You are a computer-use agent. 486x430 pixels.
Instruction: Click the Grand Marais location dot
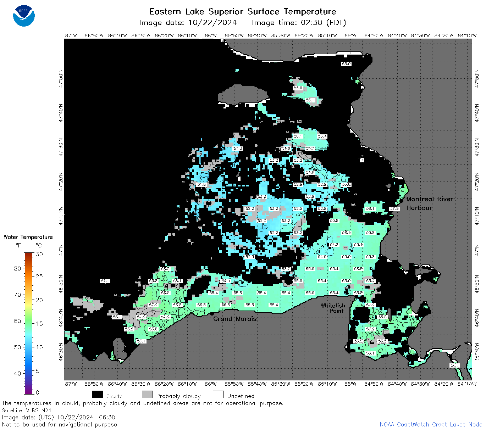(212, 314)
